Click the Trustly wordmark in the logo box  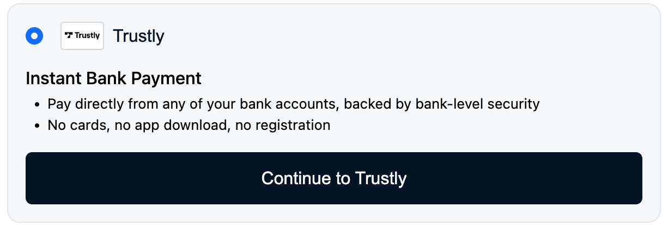[87, 36]
